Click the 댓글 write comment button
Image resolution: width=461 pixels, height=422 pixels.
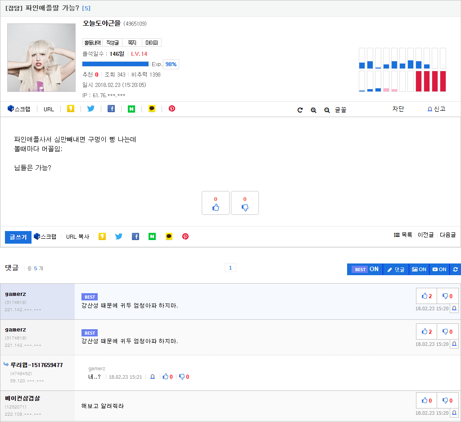[x=396, y=269]
